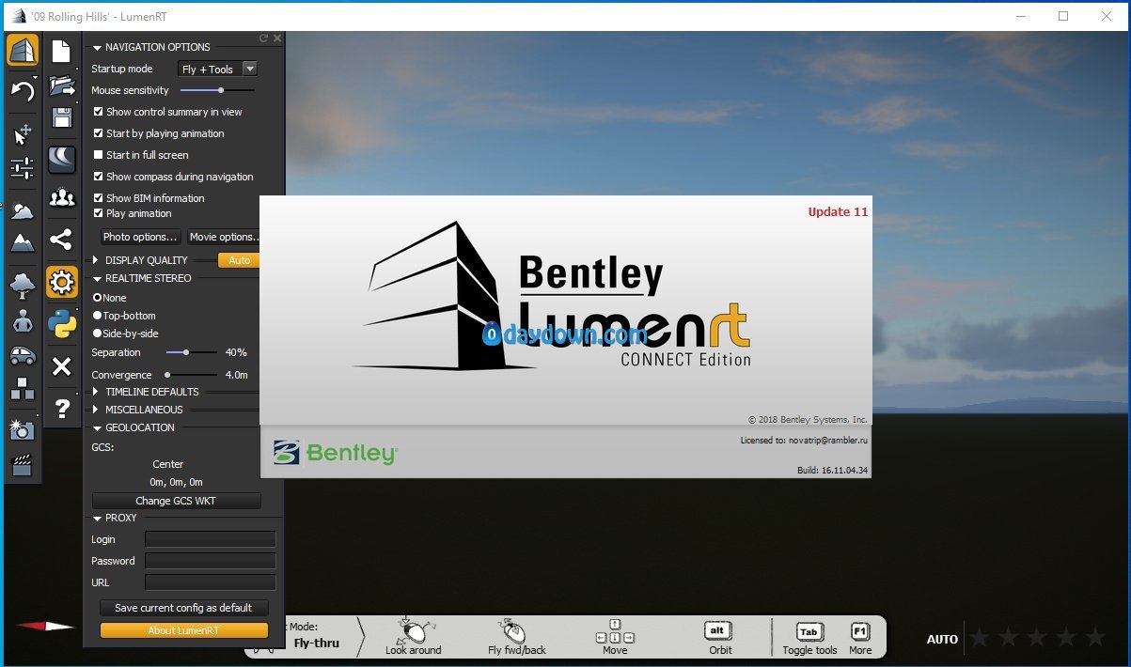The image size is (1131, 667).
Task: Click the crescent moon icon
Action: (62, 160)
